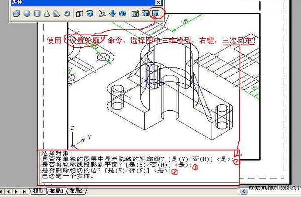Click the 是否删除相切的边 prompt line
This screenshot has height=197, width=301.
106,170
